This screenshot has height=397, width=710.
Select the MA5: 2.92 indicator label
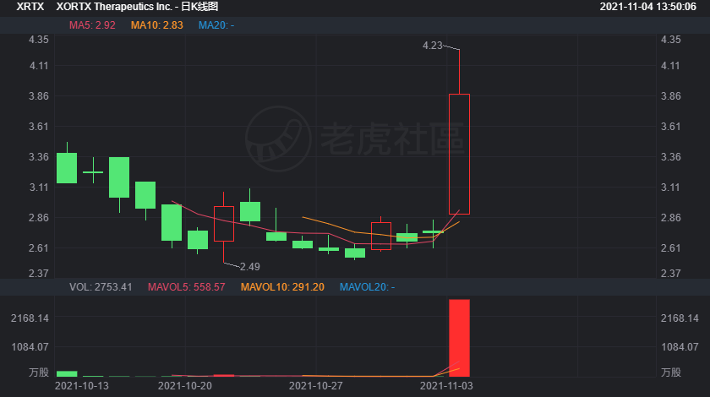pyautogui.click(x=92, y=25)
